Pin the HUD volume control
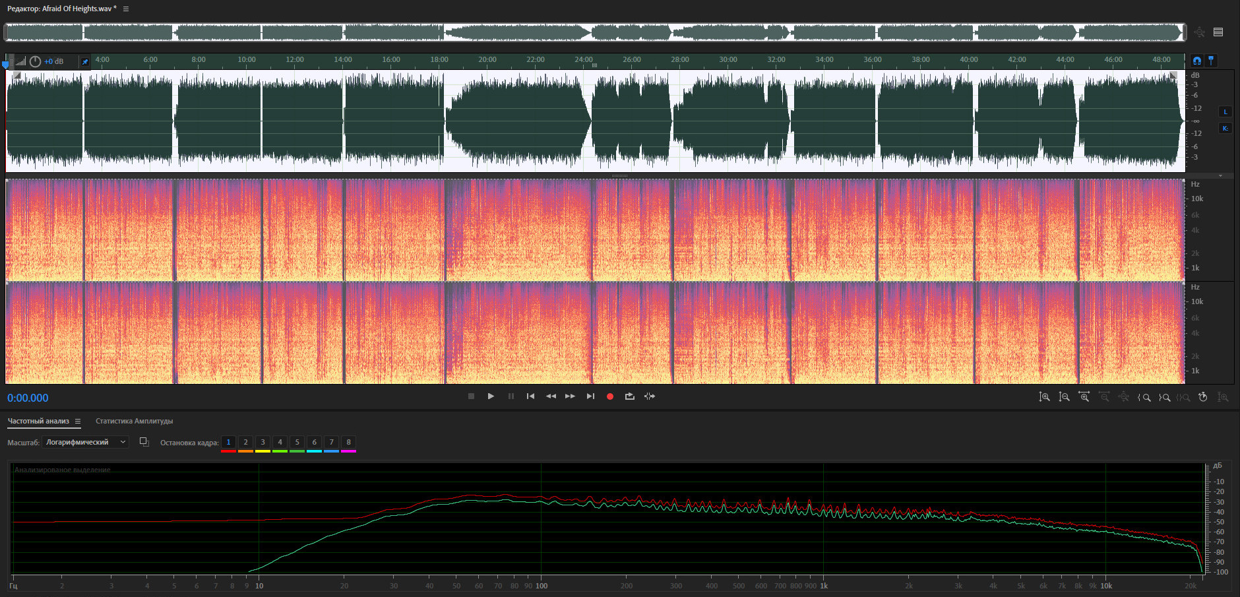1240x597 pixels. (x=84, y=61)
